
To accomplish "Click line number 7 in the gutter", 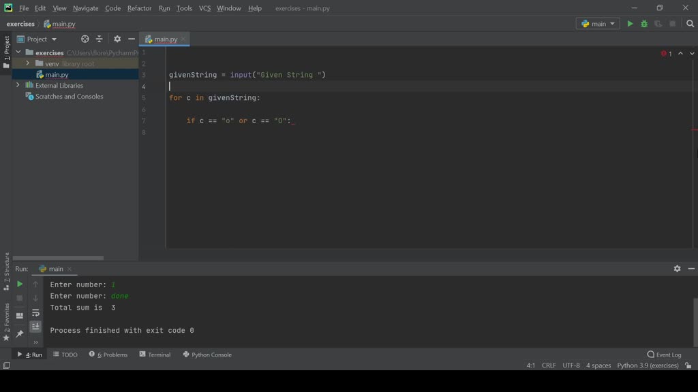I will pyautogui.click(x=143, y=121).
